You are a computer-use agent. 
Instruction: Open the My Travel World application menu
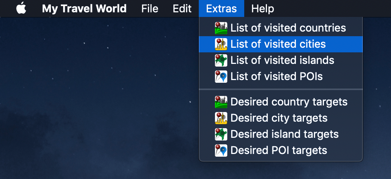tap(84, 9)
